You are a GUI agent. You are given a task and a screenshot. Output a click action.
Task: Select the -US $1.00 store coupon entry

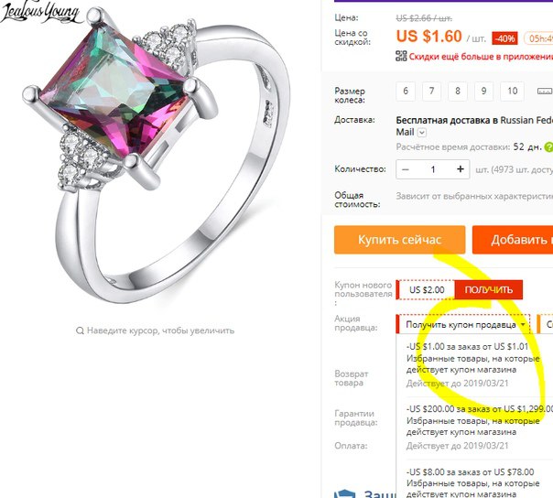click(x=472, y=365)
